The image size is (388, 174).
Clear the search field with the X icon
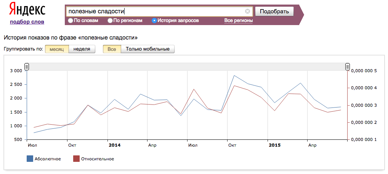[x=247, y=11]
